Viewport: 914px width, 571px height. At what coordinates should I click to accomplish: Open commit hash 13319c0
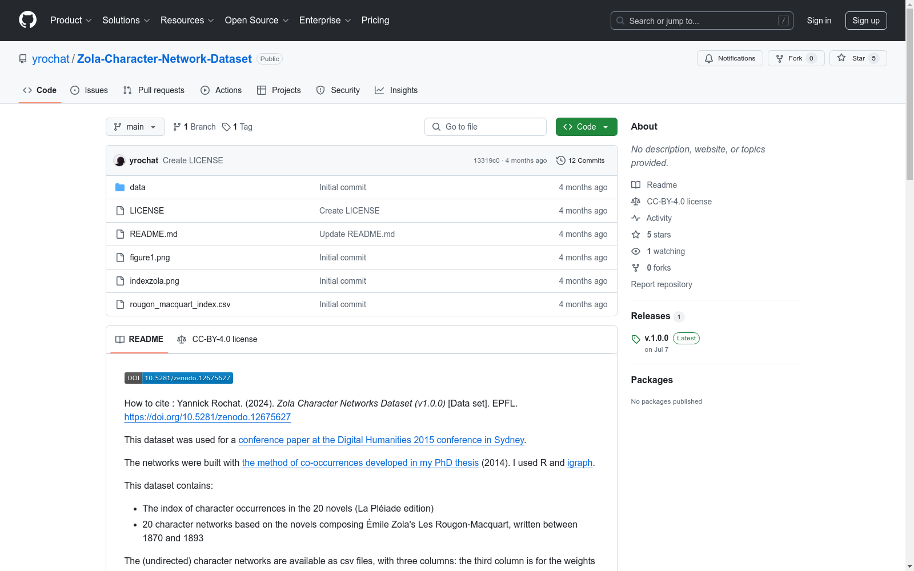pyautogui.click(x=486, y=160)
